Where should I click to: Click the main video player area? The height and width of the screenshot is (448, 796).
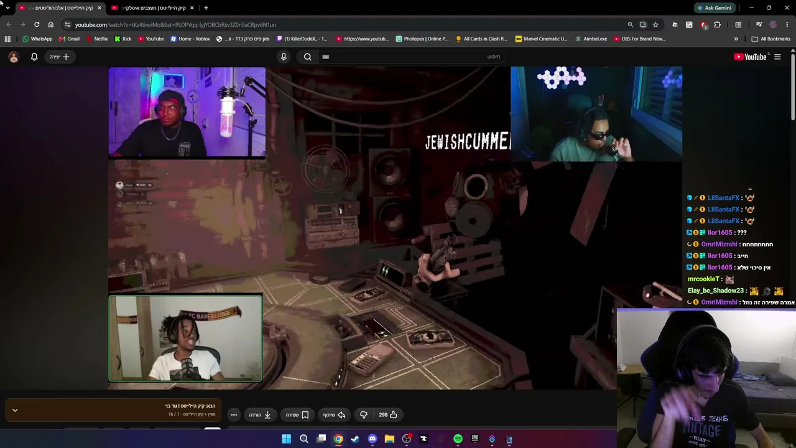tap(395, 228)
